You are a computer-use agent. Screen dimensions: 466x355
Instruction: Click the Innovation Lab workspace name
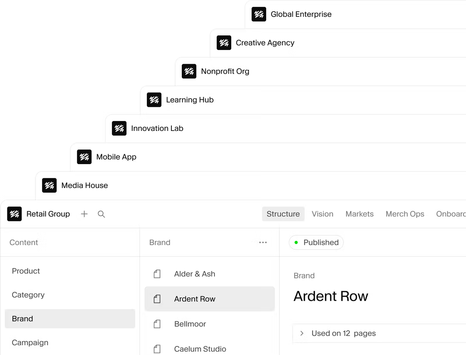pyautogui.click(x=157, y=128)
